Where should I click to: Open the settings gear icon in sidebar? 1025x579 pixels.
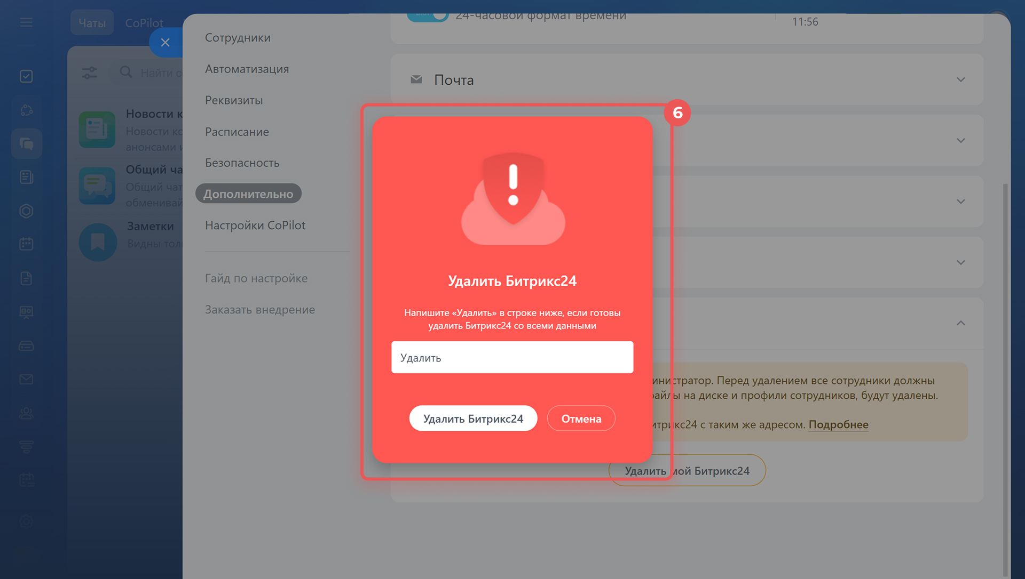(x=26, y=521)
